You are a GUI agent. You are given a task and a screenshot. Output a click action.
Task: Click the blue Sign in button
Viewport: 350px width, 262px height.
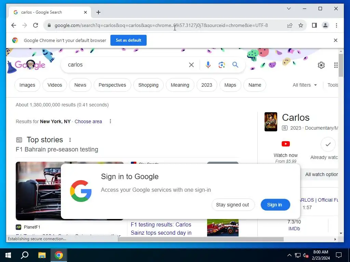pos(275,205)
